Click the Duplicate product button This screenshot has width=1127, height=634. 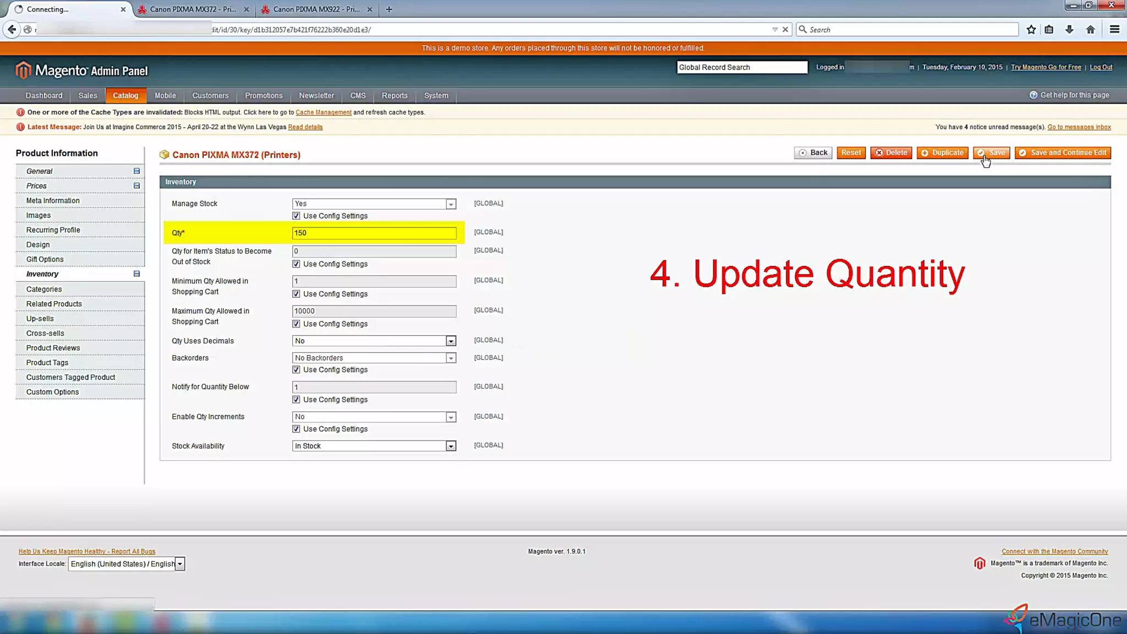point(942,153)
